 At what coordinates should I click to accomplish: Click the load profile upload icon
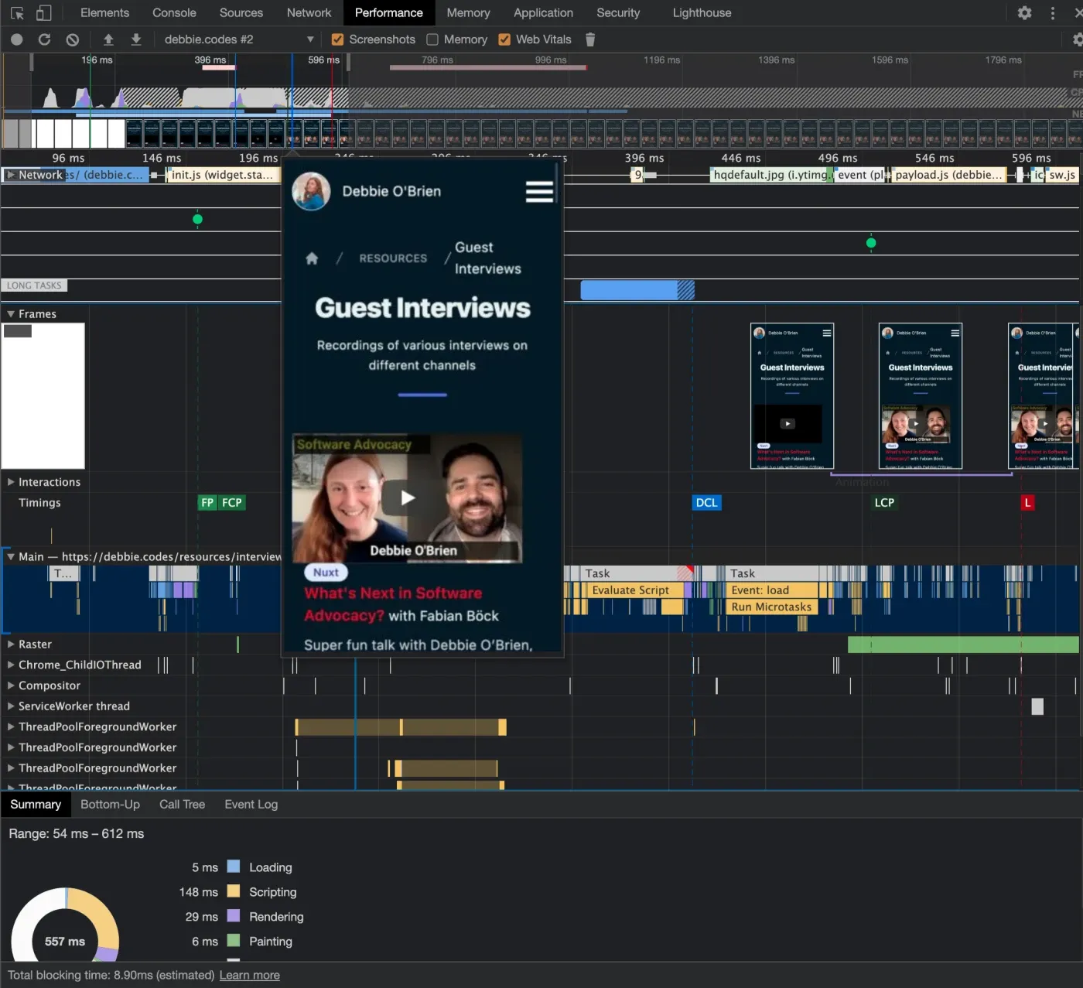click(108, 39)
